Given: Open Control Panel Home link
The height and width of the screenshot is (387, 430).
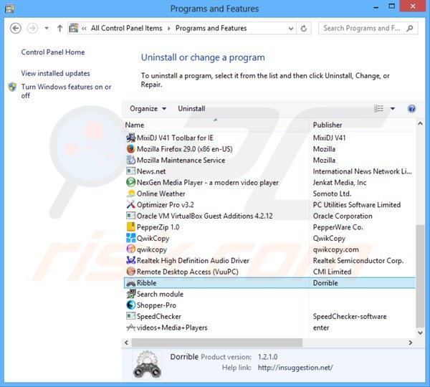Looking at the screenshot, I should pos(53,52).
